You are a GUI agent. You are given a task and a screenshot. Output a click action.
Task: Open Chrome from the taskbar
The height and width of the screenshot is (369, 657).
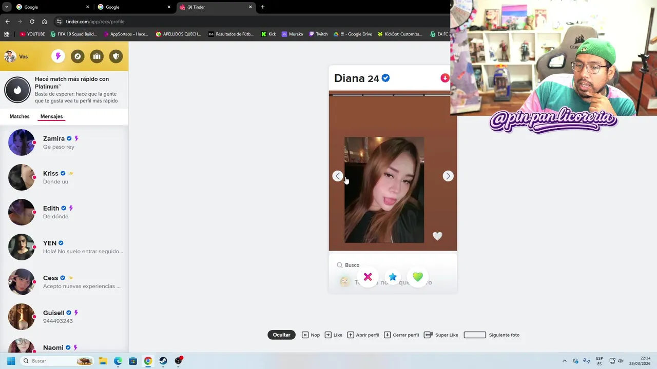click(148, 361)
